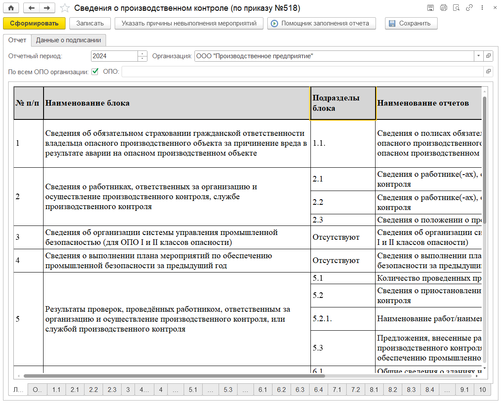
Task: Click the Отчетный период year field
Action: [x=114, y=56]
